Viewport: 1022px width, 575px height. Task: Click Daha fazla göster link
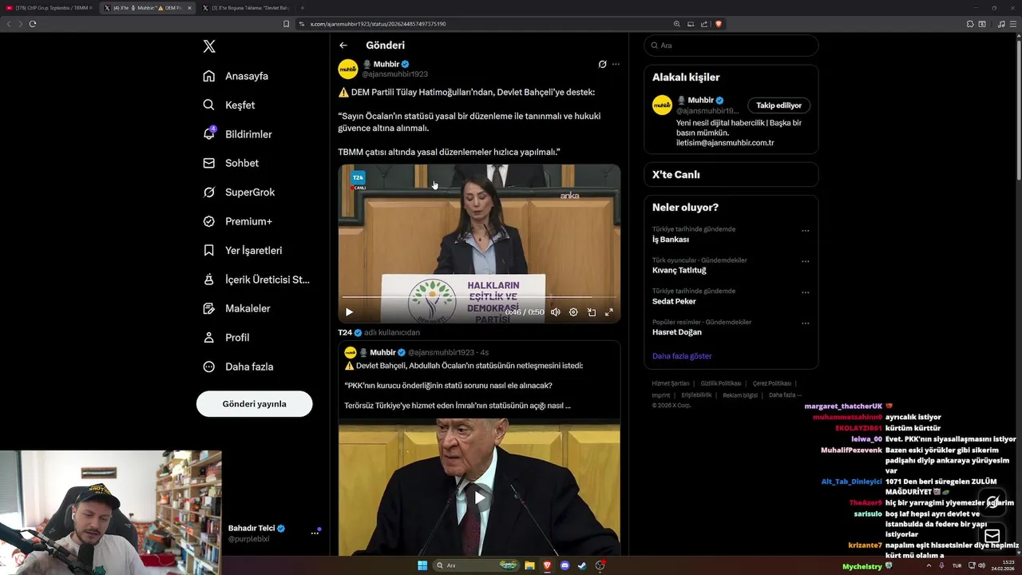682,356
